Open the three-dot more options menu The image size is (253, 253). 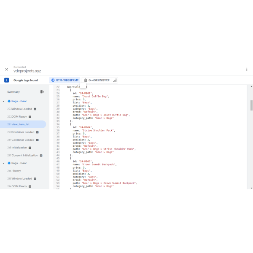247,69
